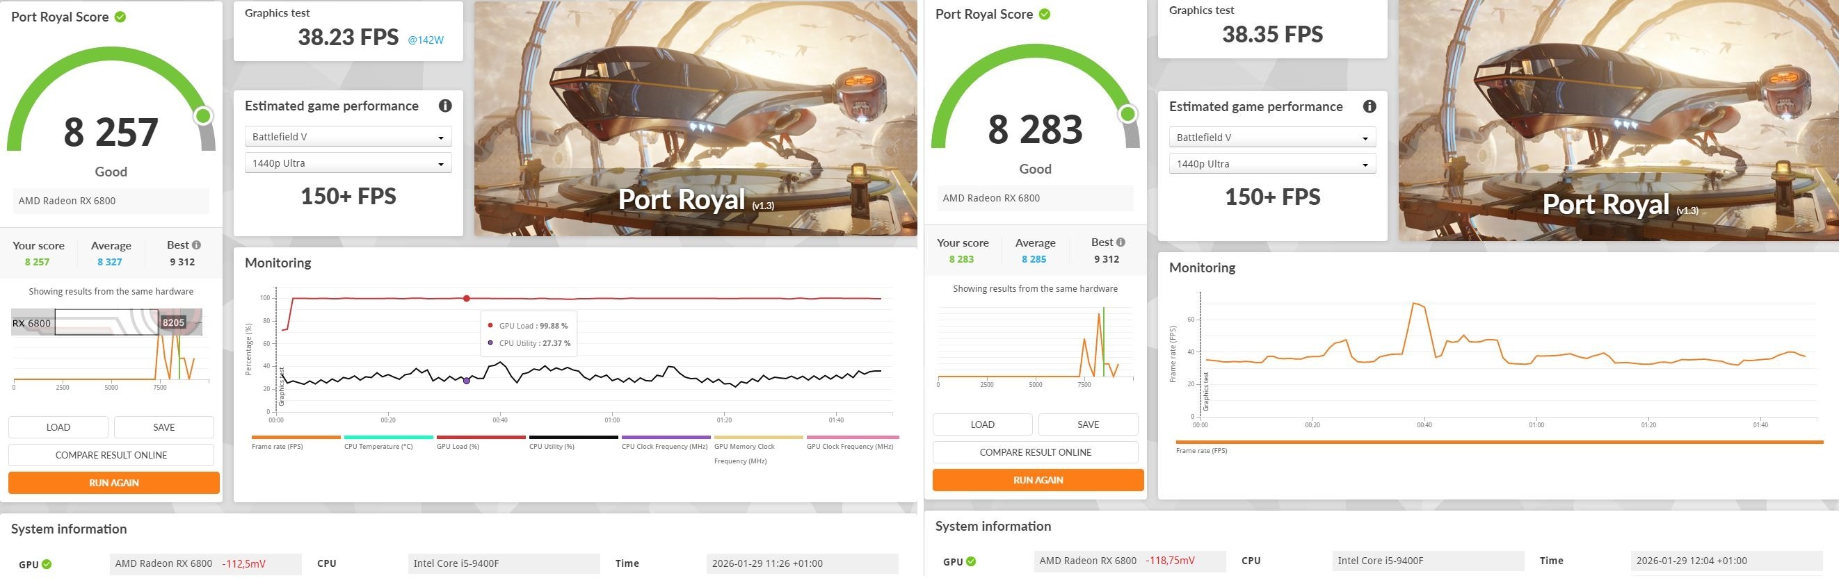Screen dimensions: 1839x578
Task: Open info icon in right Estimated game performance
Action: pos(1370,106)
